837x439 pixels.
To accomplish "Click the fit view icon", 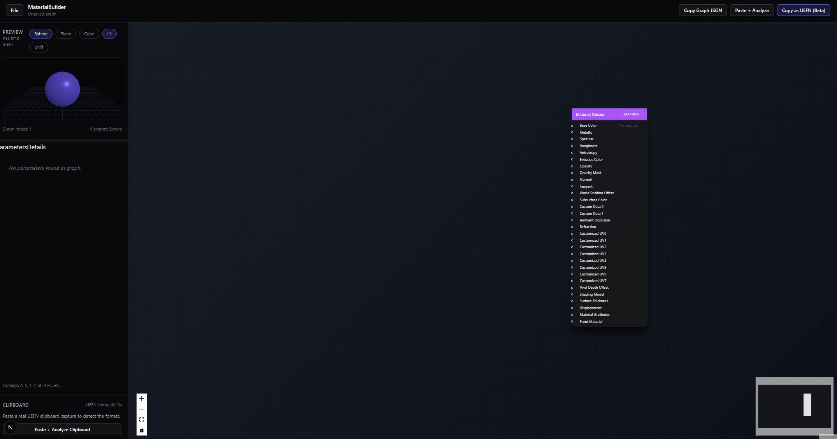I will click(142, 420).
